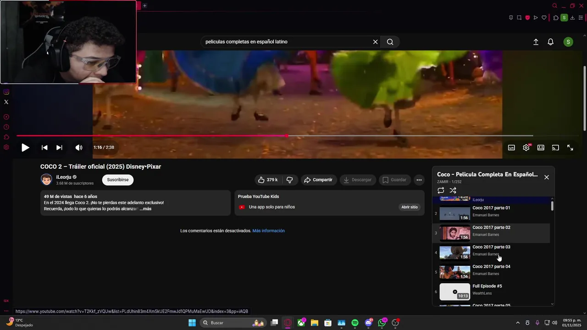This screenshot has width=587, height=330.
Task: Open the more actions three-dot menu
Action: click(419, 180)
